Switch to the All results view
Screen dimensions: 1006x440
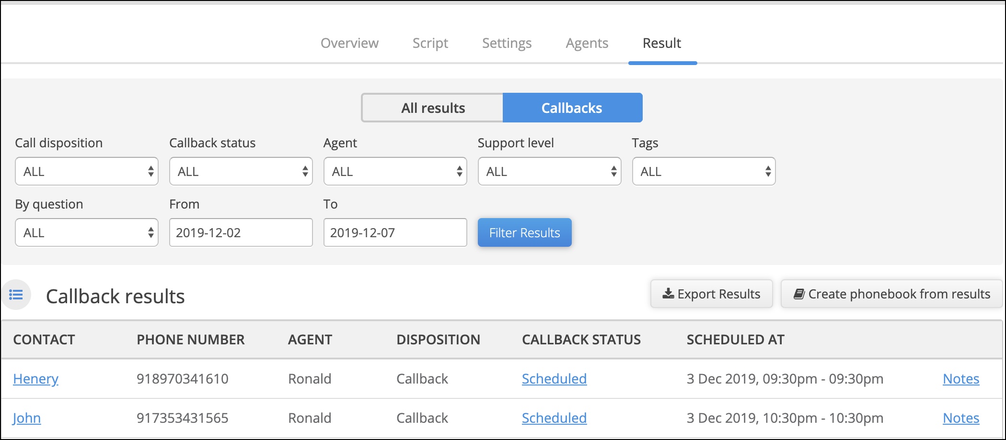[x=432, y=108]
